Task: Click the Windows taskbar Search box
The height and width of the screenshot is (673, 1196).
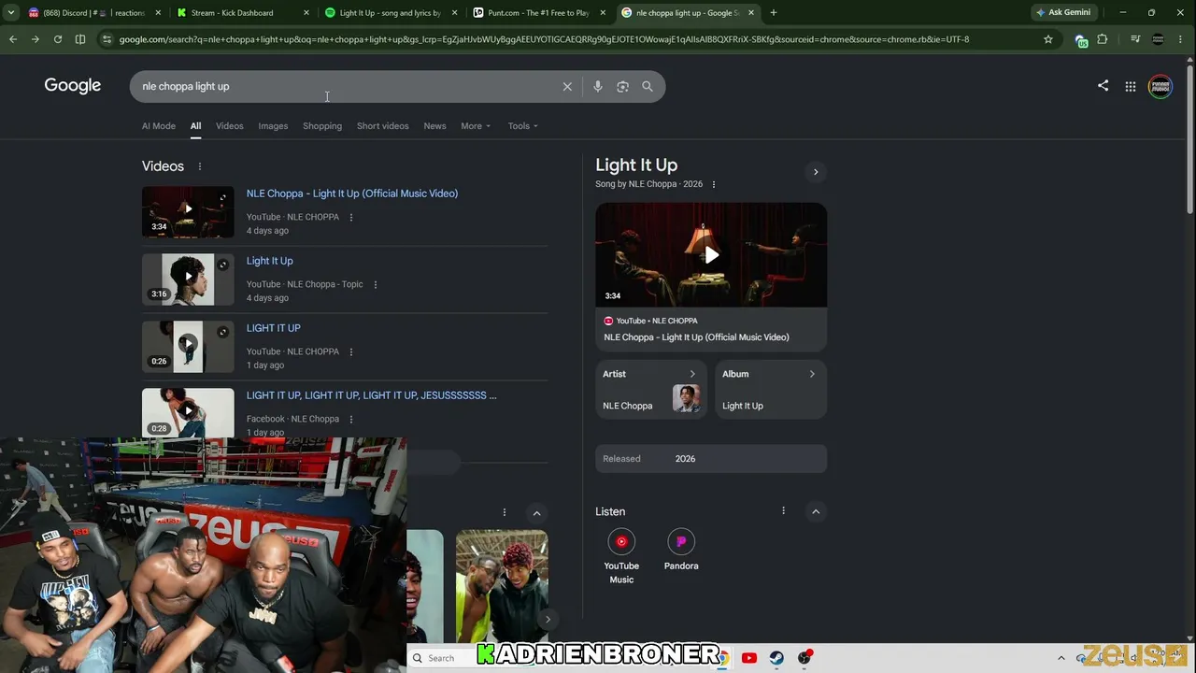Action: [x=442, y=658]
